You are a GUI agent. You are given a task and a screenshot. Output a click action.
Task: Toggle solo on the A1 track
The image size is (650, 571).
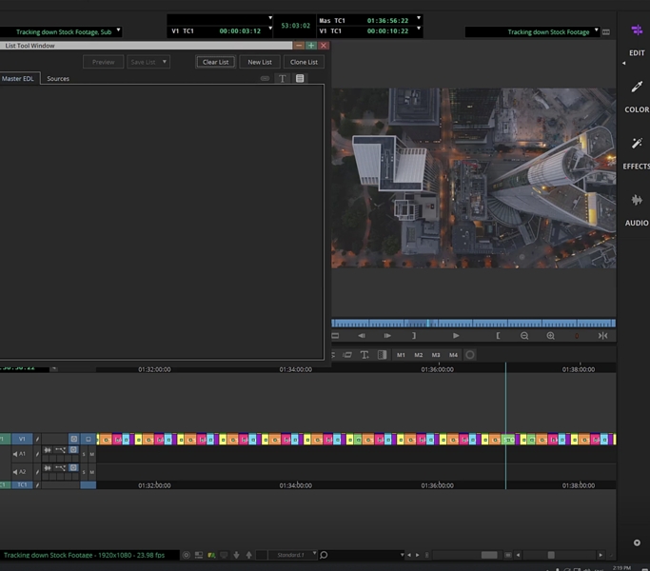coord(84,455)
